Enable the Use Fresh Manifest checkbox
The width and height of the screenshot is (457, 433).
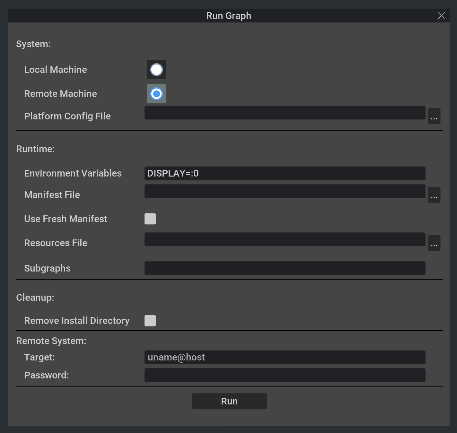point(150,219)
